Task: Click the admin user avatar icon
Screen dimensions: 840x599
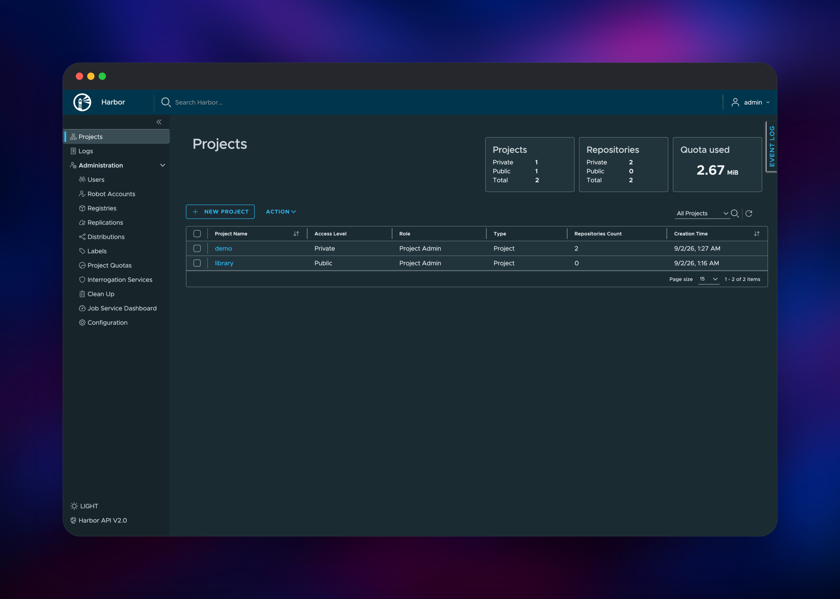Action: click(x=735, y=102)
